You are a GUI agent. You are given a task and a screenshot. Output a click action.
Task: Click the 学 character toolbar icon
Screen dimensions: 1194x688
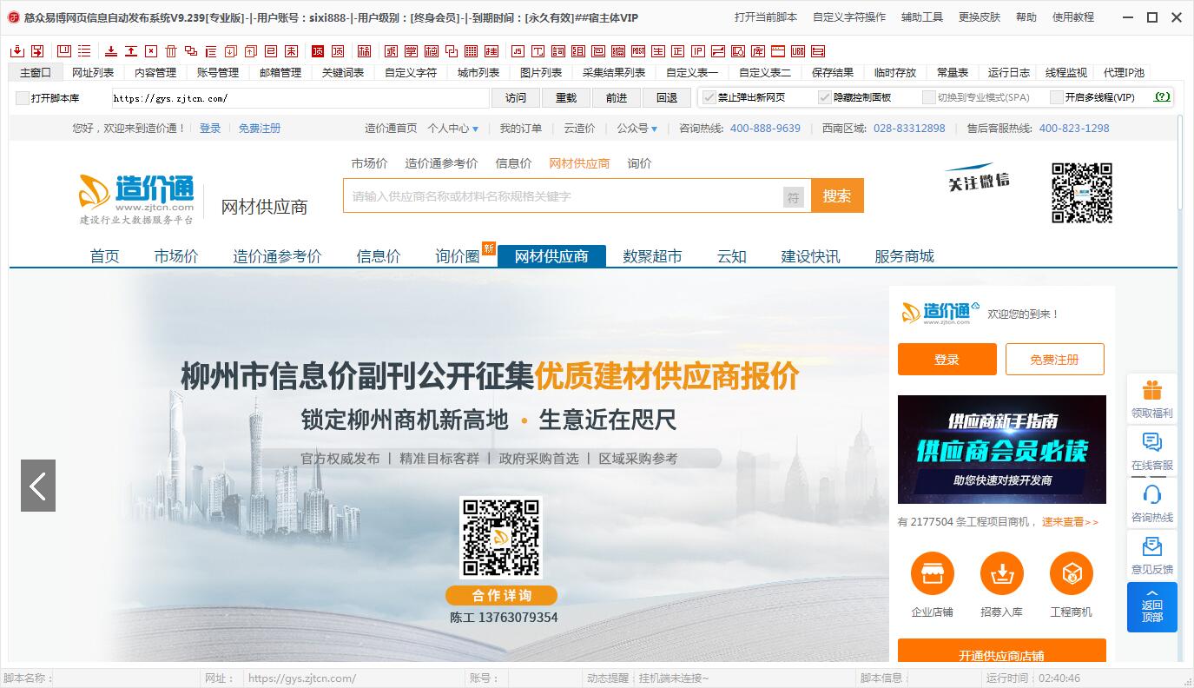(x=411, y=51)
